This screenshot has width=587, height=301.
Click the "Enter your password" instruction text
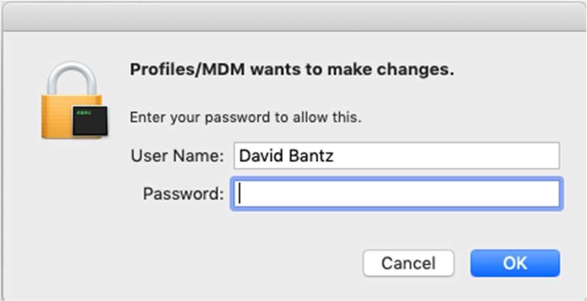click(245, 117)
